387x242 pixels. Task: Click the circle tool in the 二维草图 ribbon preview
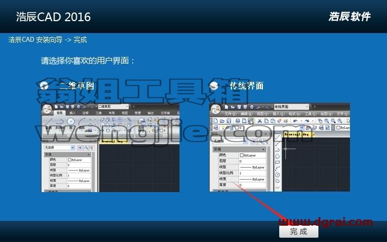pyautogui.click(x=71, y=121)
